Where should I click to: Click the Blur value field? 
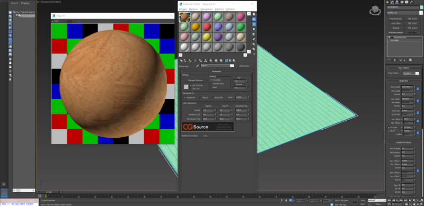[x=240, y=81]
